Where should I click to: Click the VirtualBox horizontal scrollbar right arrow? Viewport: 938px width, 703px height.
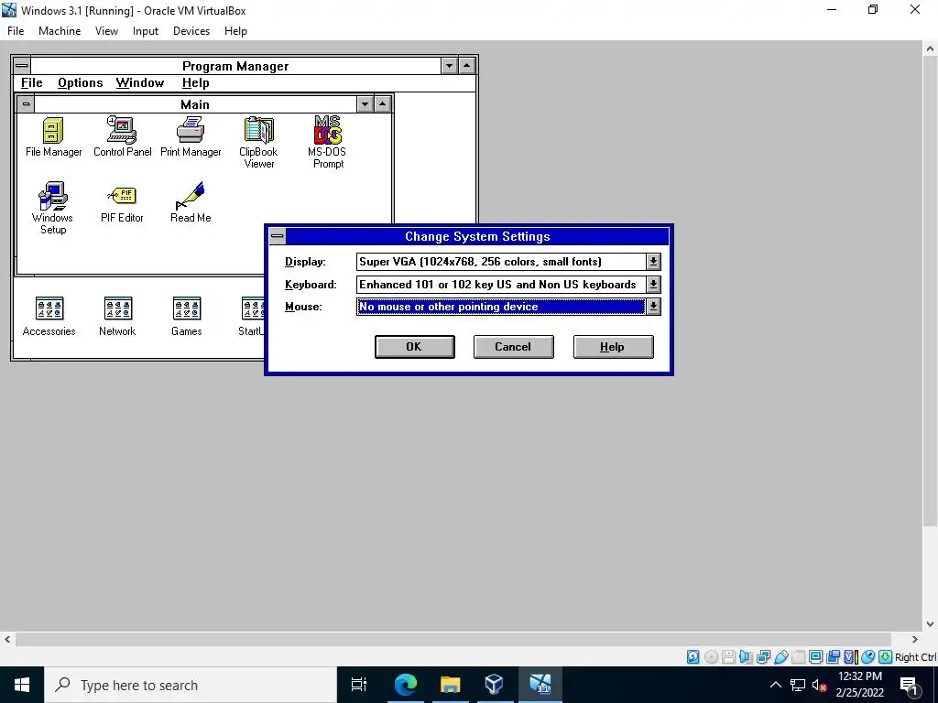tap(915, 639)
